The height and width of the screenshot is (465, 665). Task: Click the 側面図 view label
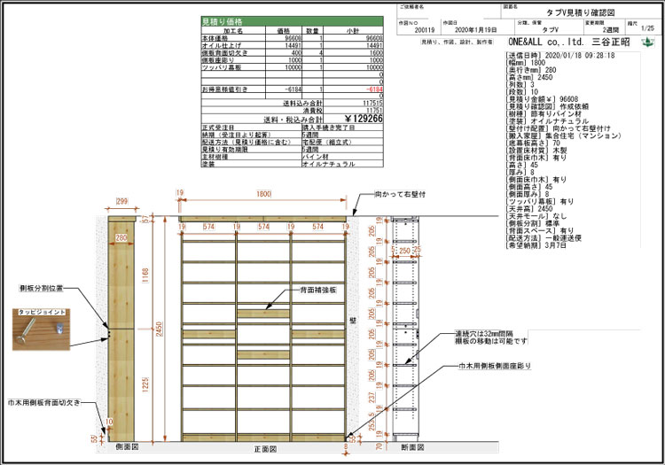pos(127,446)
